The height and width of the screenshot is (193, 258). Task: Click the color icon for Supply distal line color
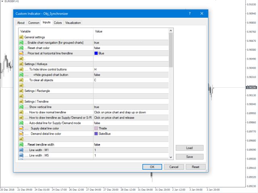pos(21,128)
